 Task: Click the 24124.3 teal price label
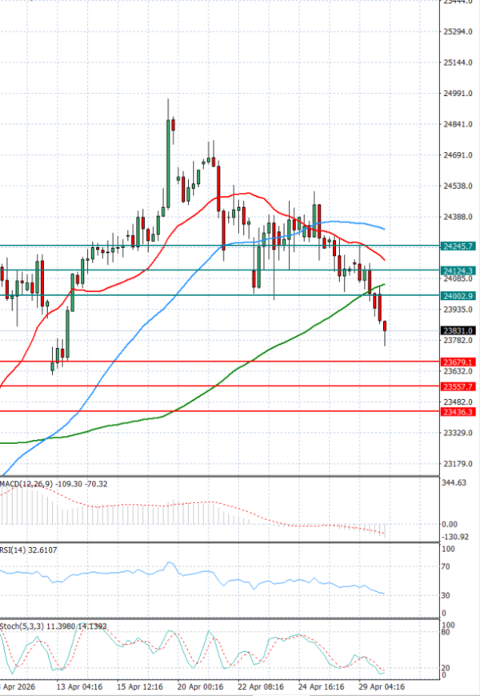pyautogui.click(x=458, y=271)
